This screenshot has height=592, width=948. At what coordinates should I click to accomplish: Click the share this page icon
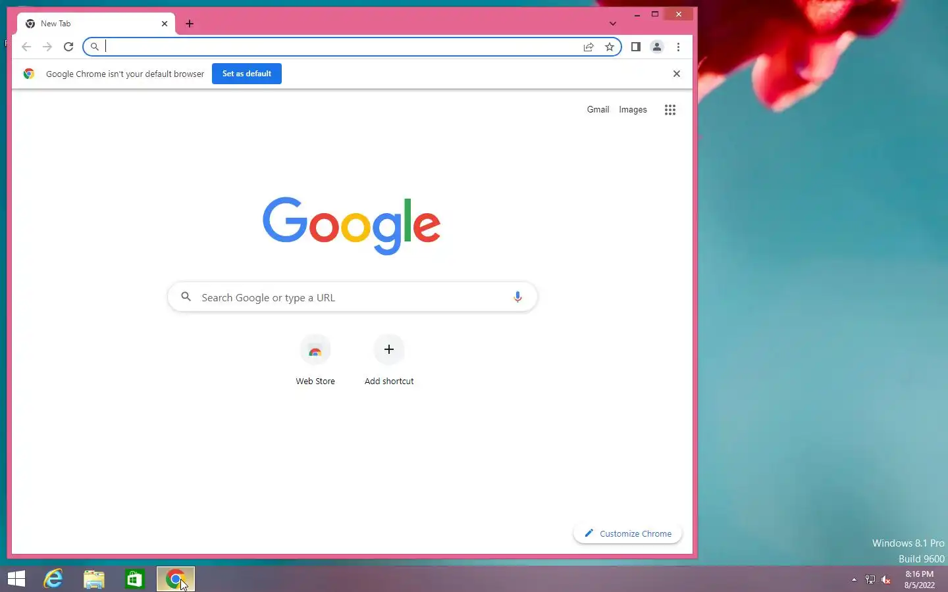(589, 47)
